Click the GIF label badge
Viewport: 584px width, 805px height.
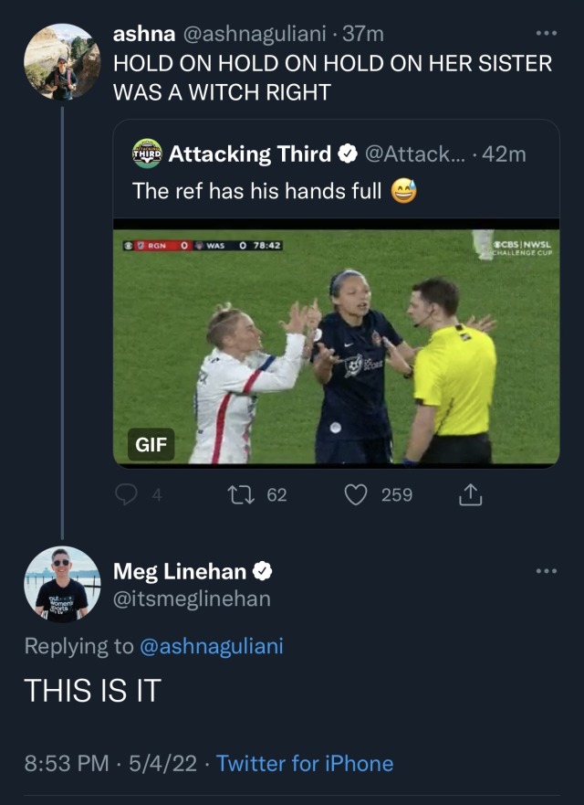tap(150, 445)
